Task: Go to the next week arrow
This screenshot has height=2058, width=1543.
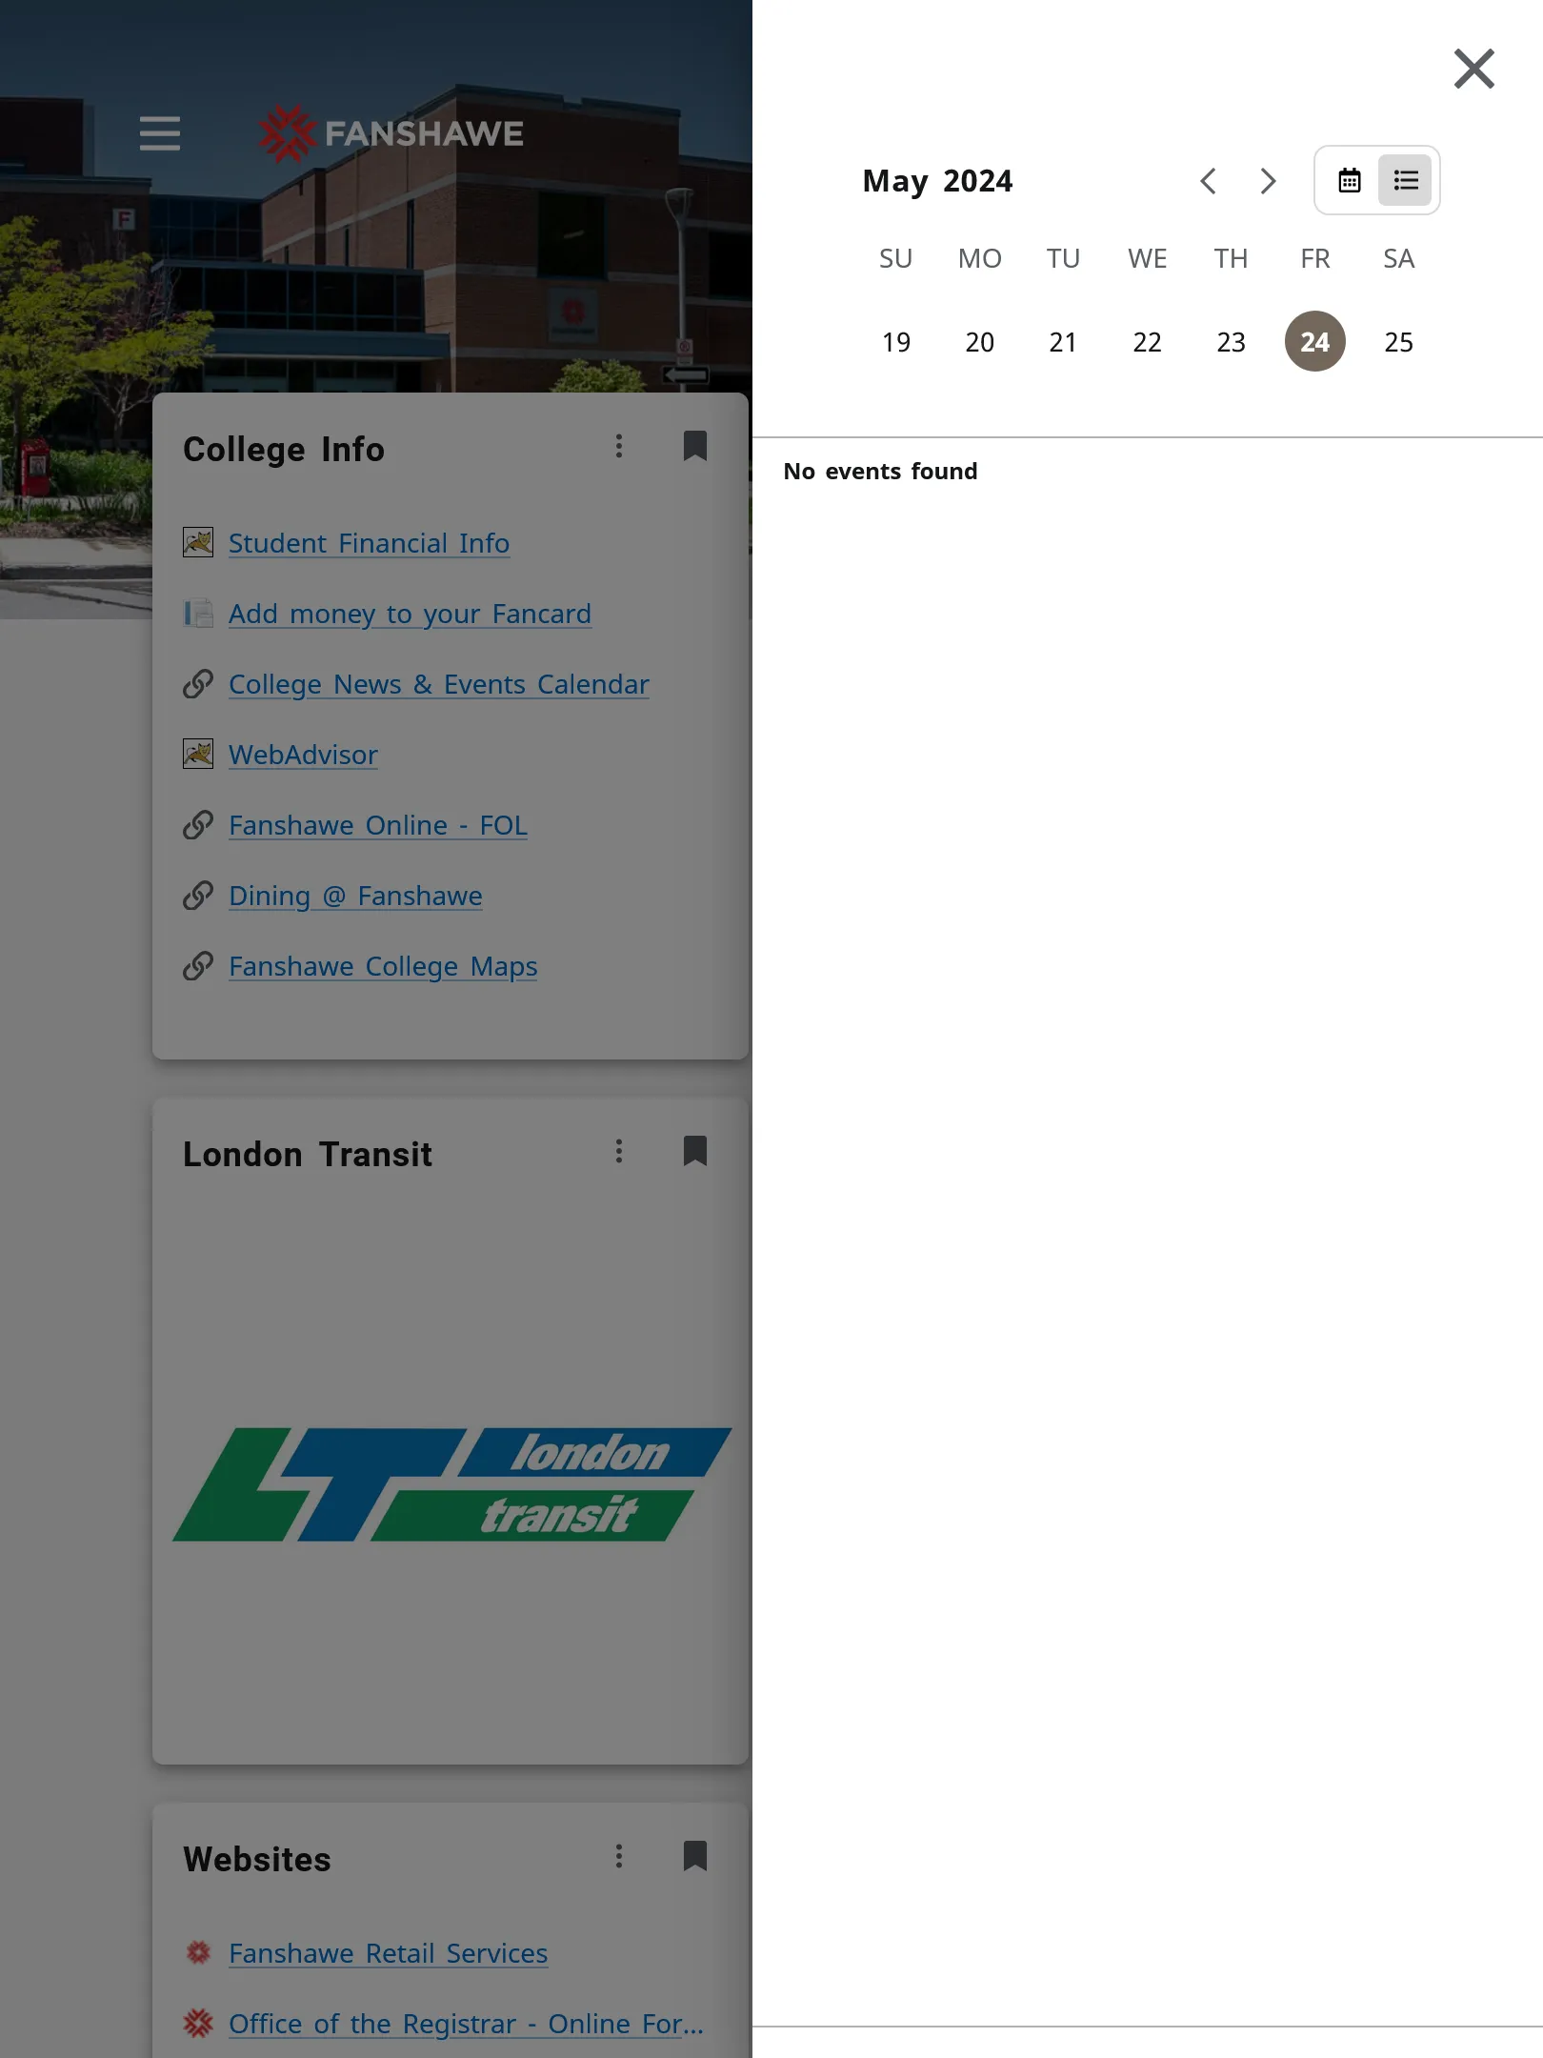Action: (x=1268, y=181)
